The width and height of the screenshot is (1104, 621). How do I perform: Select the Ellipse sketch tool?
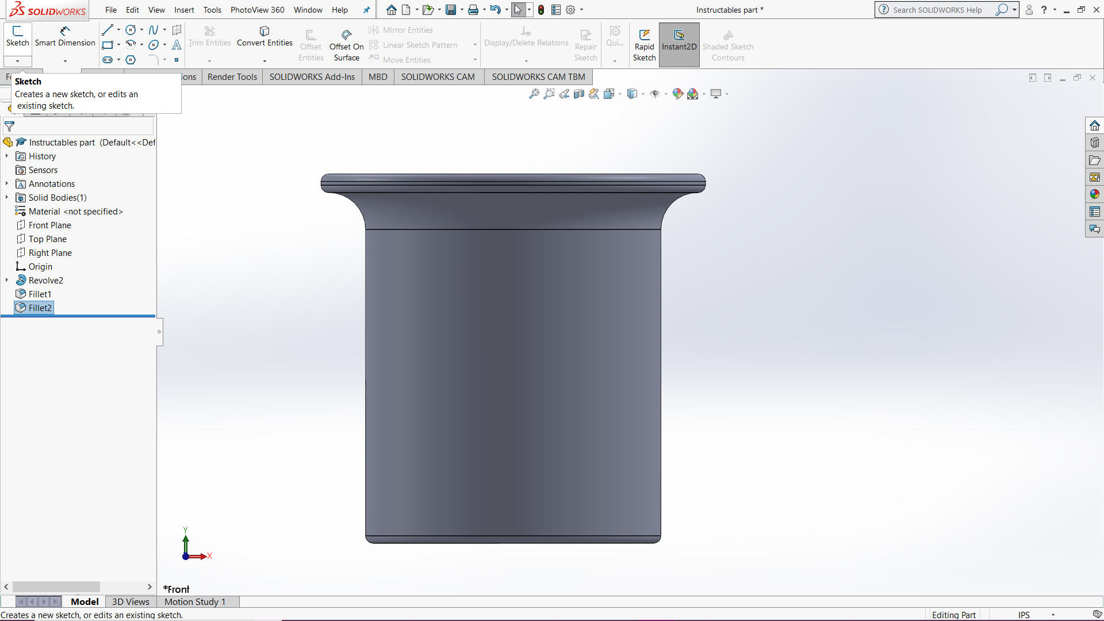154,45
